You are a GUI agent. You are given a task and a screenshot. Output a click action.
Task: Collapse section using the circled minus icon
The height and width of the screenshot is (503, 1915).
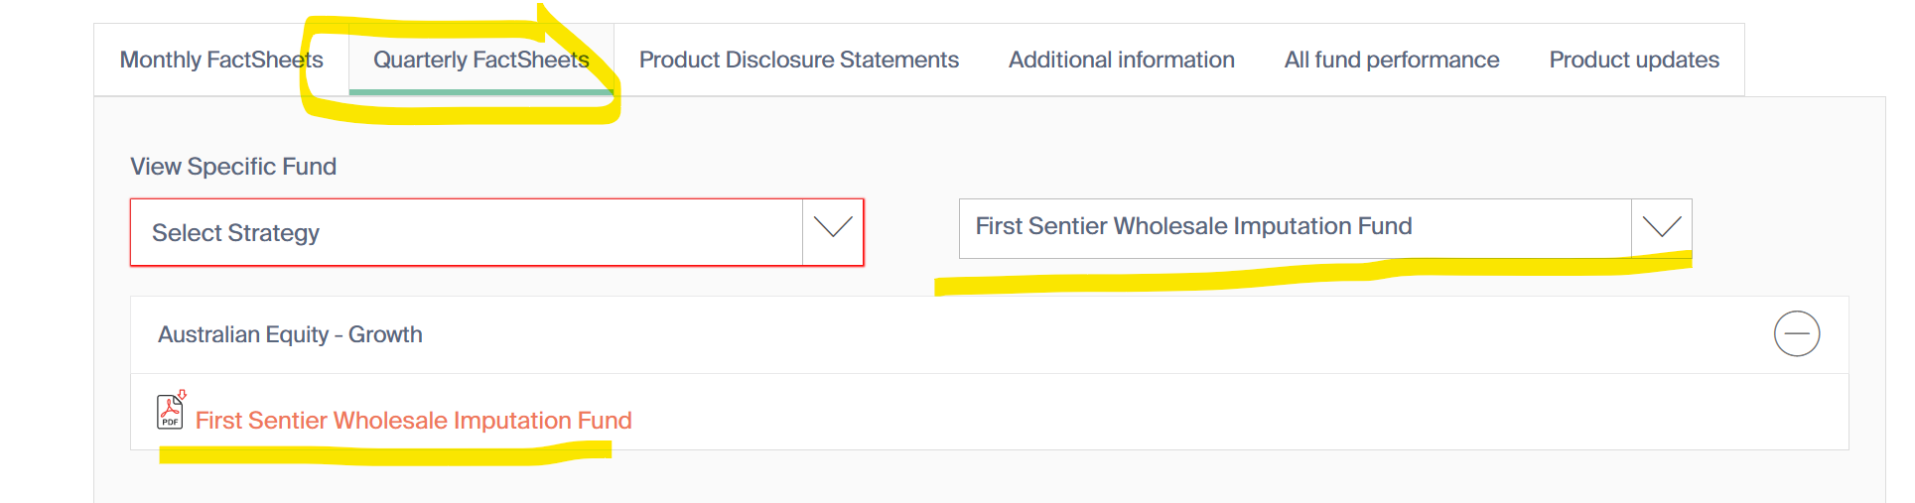click(1796, 333)
